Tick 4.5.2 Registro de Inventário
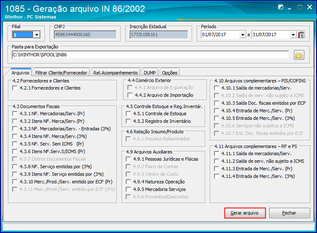This screenshot has height=233, width=317. 128,121
